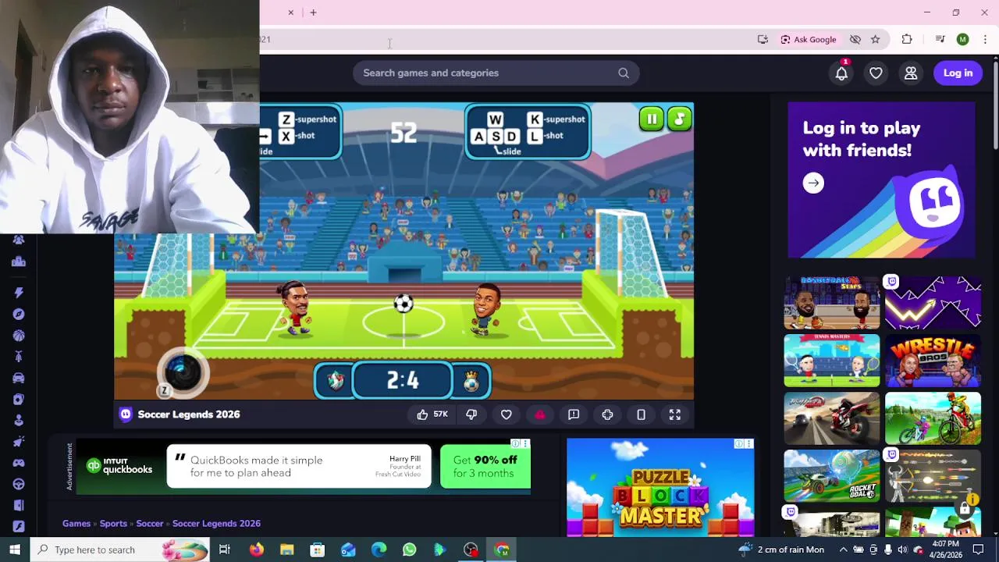
Task: Bookmark this page with the star
Action: tap(875, 39)
